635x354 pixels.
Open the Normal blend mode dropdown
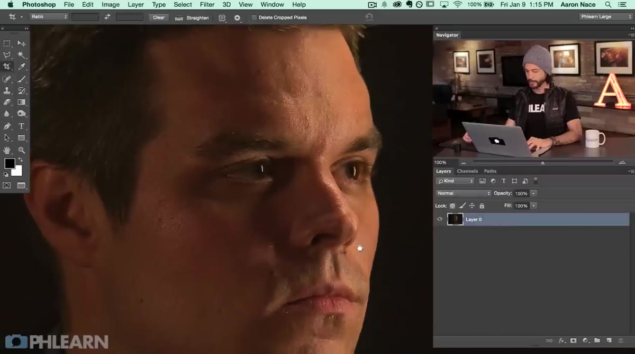point(464,193)
